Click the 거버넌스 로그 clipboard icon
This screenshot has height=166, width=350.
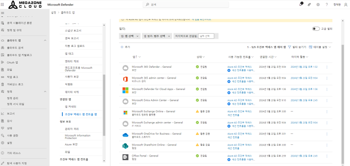(x=3, y=84)
